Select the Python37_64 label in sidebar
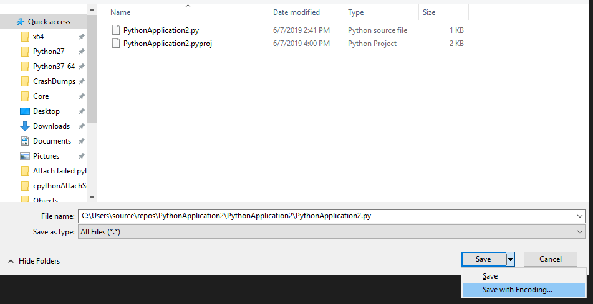The image size is (593, 304). [x=54, y=67]
